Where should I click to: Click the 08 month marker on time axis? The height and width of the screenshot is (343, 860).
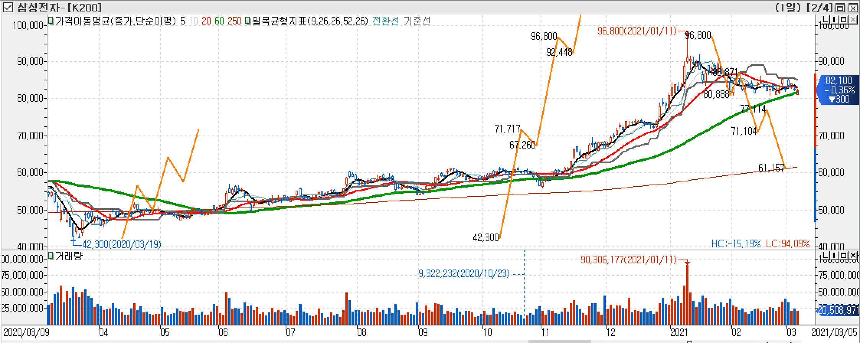point(362,332)
